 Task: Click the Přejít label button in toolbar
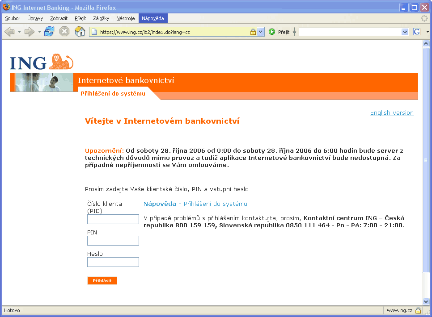(x=284, y=32)
